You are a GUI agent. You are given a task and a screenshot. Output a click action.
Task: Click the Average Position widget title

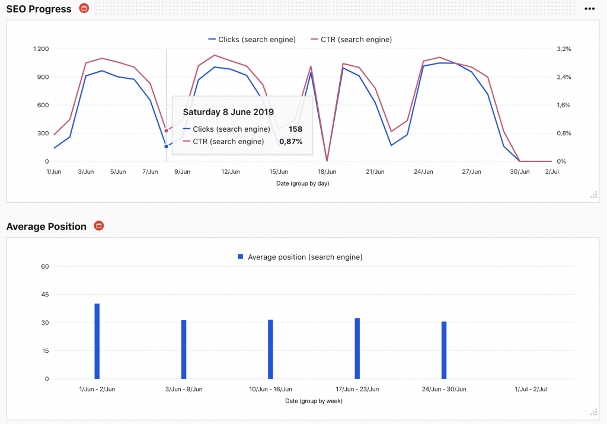tap(46, 227)
